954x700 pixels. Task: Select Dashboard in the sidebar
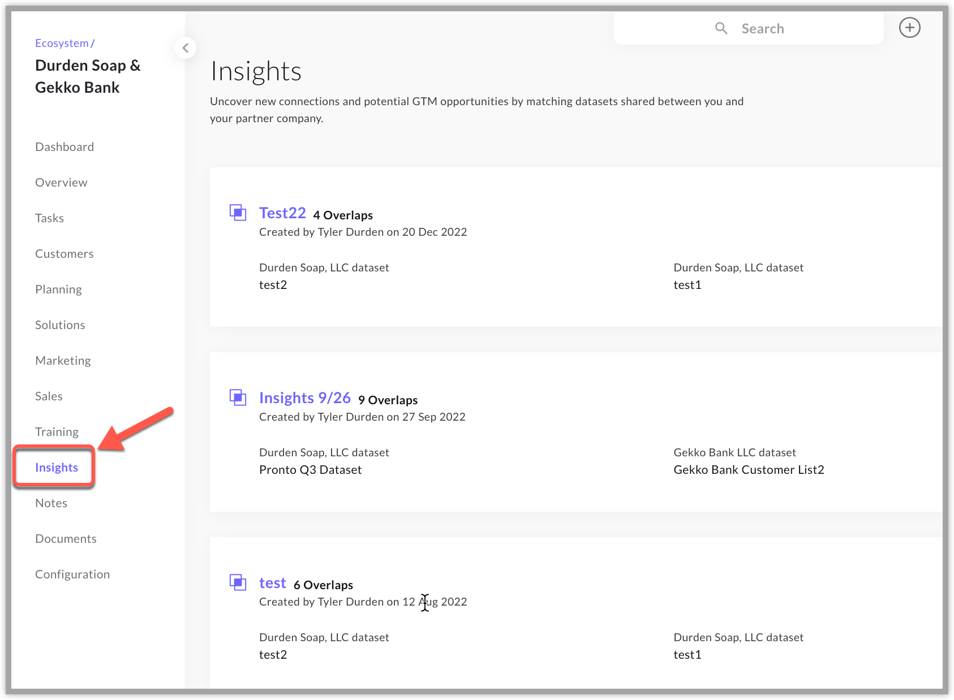(x=64, y=146)
